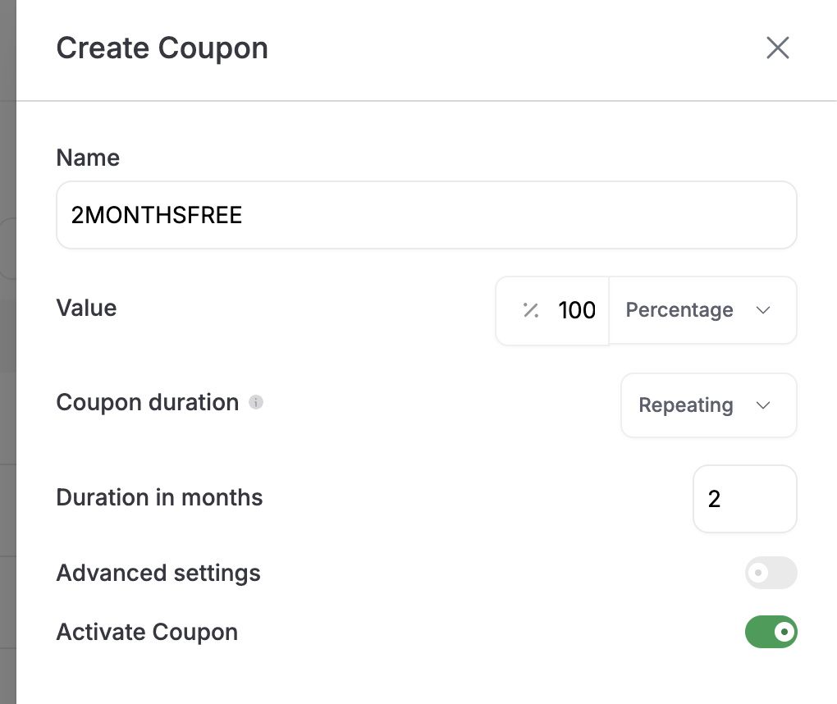Show the Coupon duration info tooltip icon
Screen dimensions: 837x704
(x=256, y=402)
